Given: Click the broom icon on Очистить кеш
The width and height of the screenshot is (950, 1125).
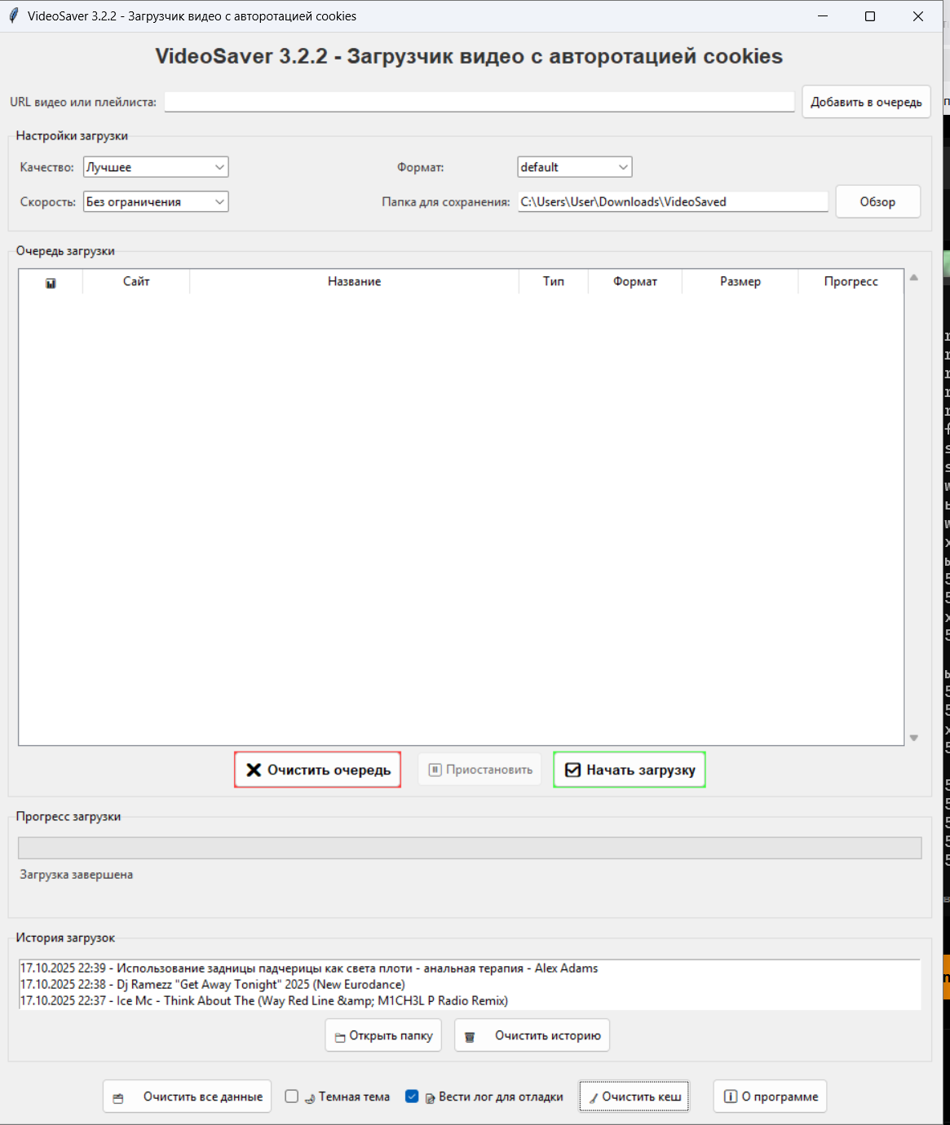Looking at the screenshot, I should [594, 1097].
